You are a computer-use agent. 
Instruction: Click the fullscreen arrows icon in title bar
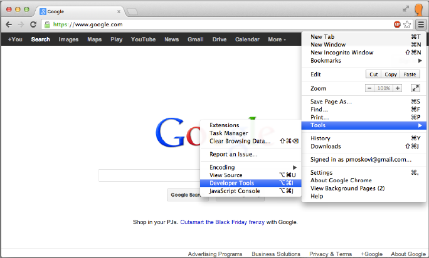[406, 9]
